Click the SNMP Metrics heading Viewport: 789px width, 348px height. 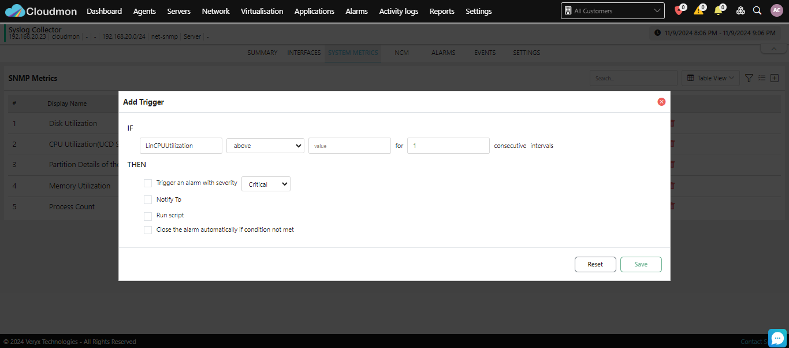click(x=33, y=78)
